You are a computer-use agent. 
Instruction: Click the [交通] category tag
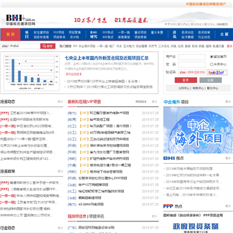(x=72, y=165)
